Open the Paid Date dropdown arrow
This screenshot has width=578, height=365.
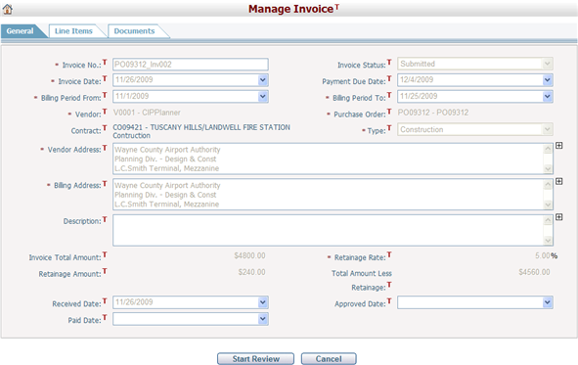point(262,319)
